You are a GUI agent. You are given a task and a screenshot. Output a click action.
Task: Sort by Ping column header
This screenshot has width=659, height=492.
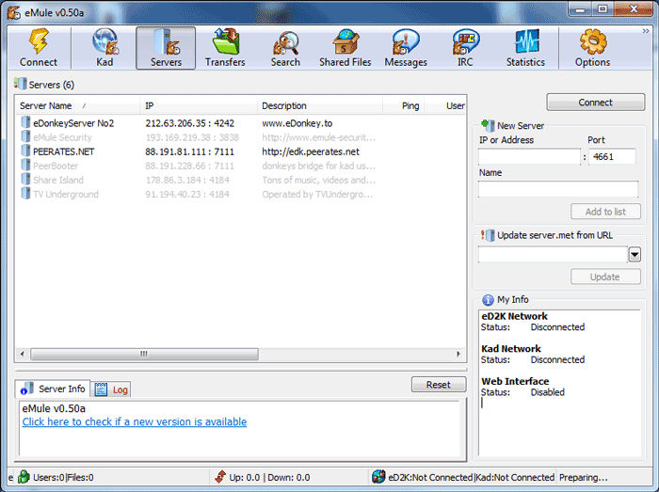pyautogui.click(x=404, y=105)
